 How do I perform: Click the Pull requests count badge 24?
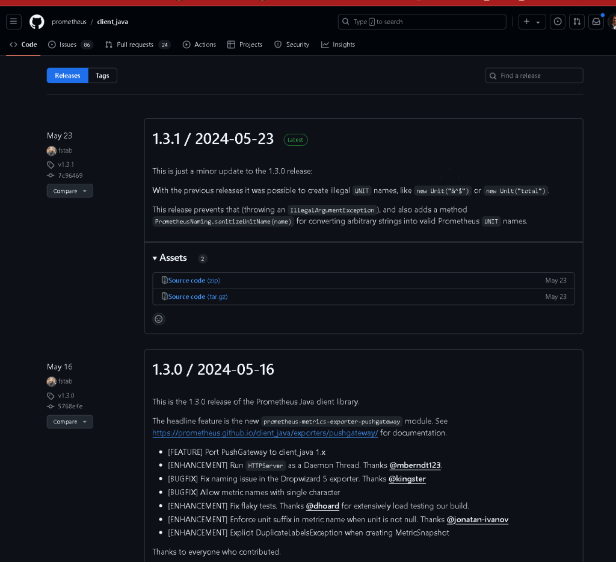165,45
